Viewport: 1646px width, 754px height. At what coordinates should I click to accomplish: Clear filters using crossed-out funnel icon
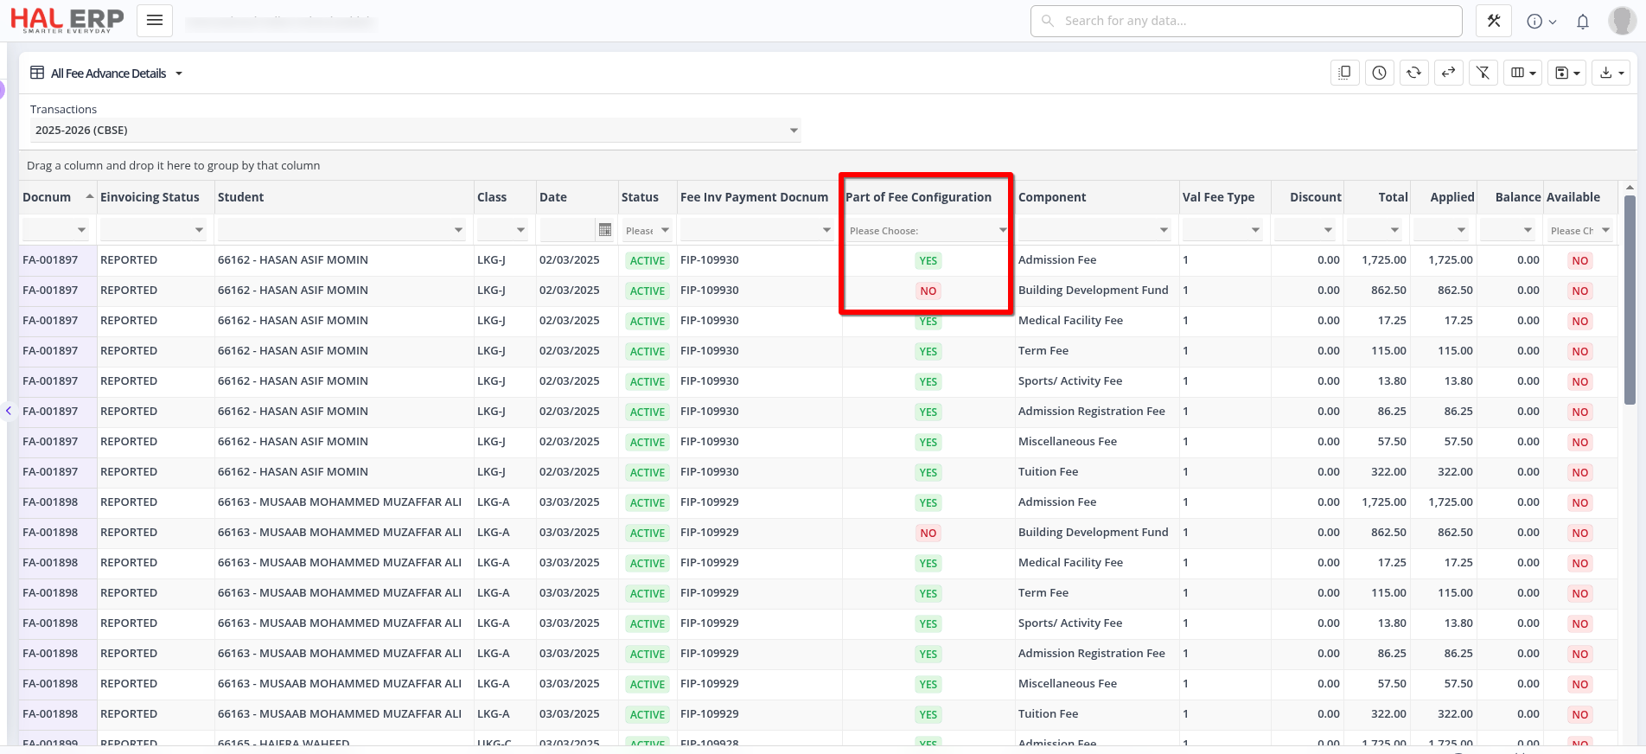pos(1483,73)
